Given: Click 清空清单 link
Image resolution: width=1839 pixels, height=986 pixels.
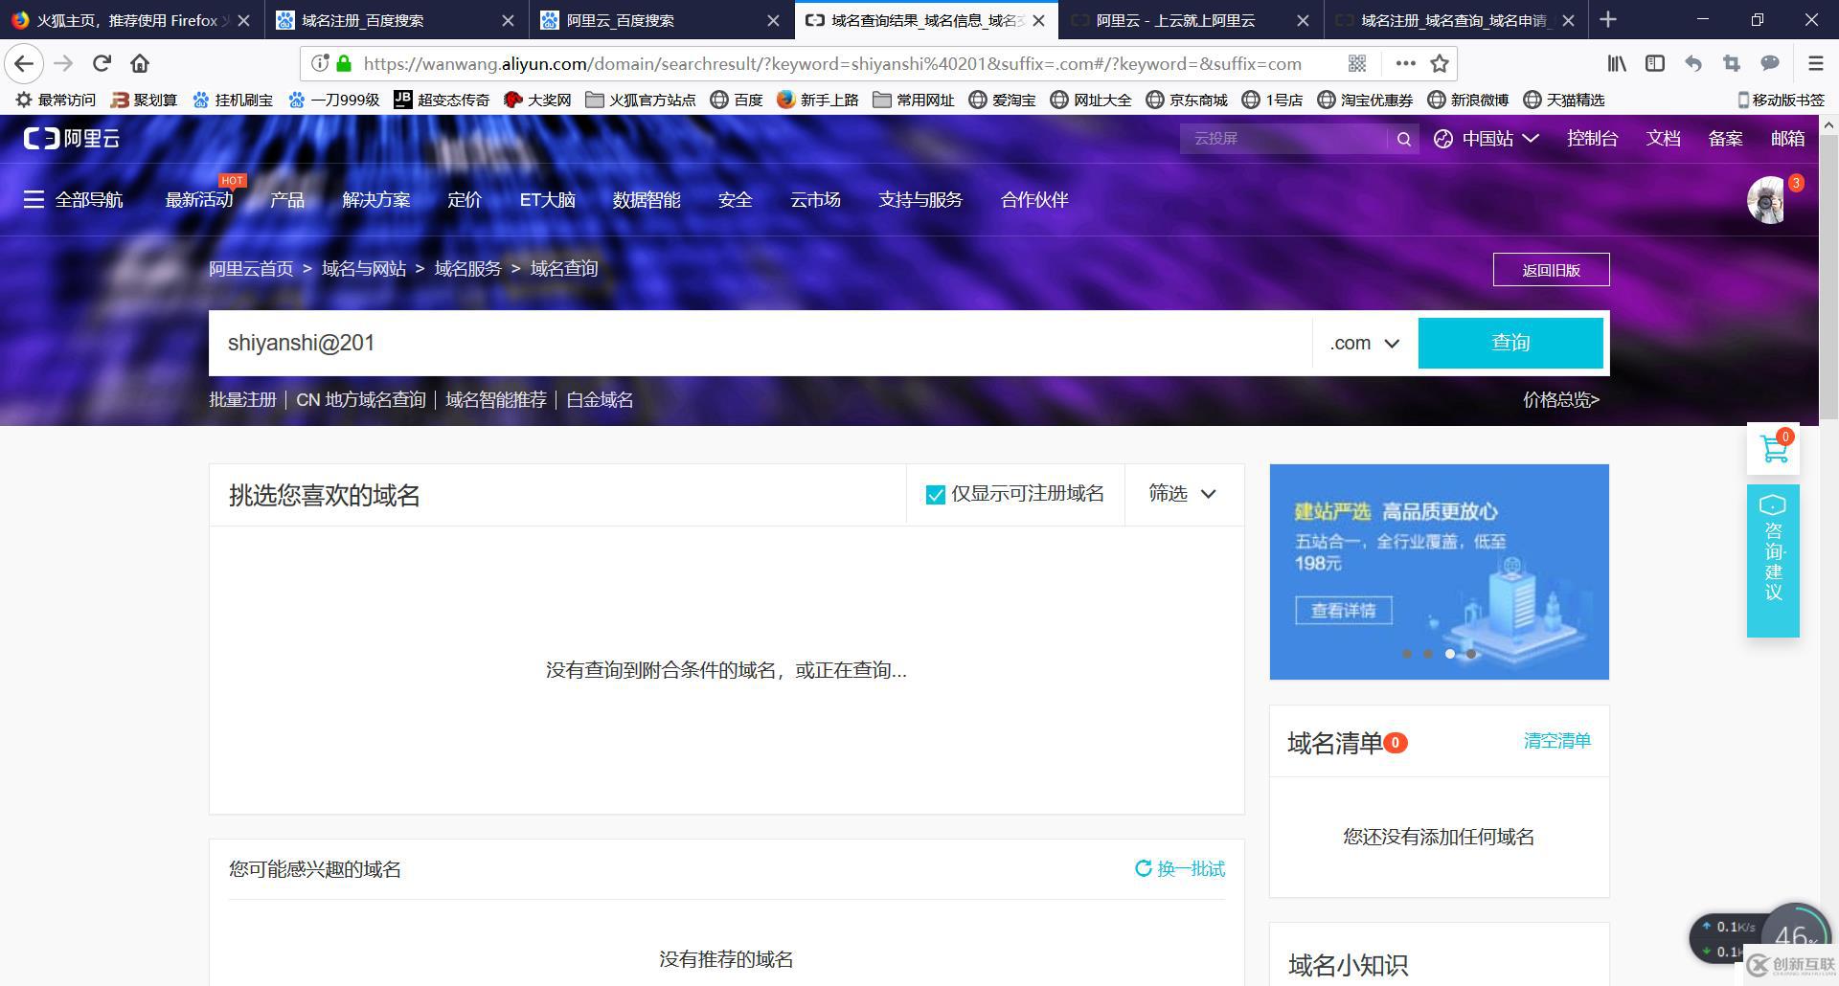Looking at the screenshot, I should 1557,741.
